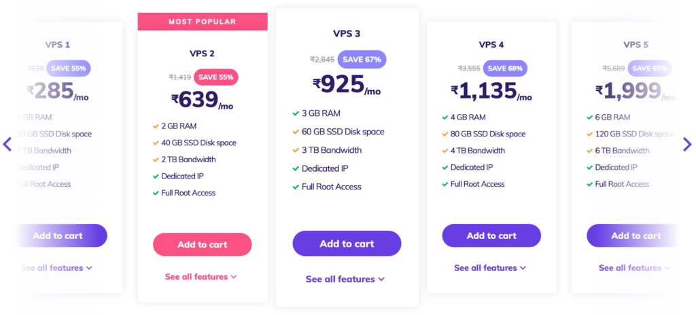This screenshot has width=696, height=315.
Task: Expand See all features under VPS 1
Action: coord(56,268)
